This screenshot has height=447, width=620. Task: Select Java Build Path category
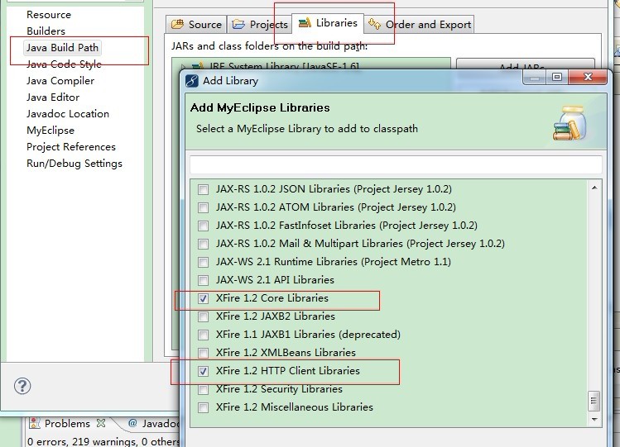pyautogui.click(x=62, y=47)
